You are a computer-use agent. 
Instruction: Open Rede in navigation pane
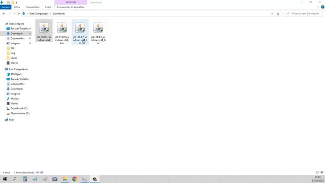pos(12,120)
